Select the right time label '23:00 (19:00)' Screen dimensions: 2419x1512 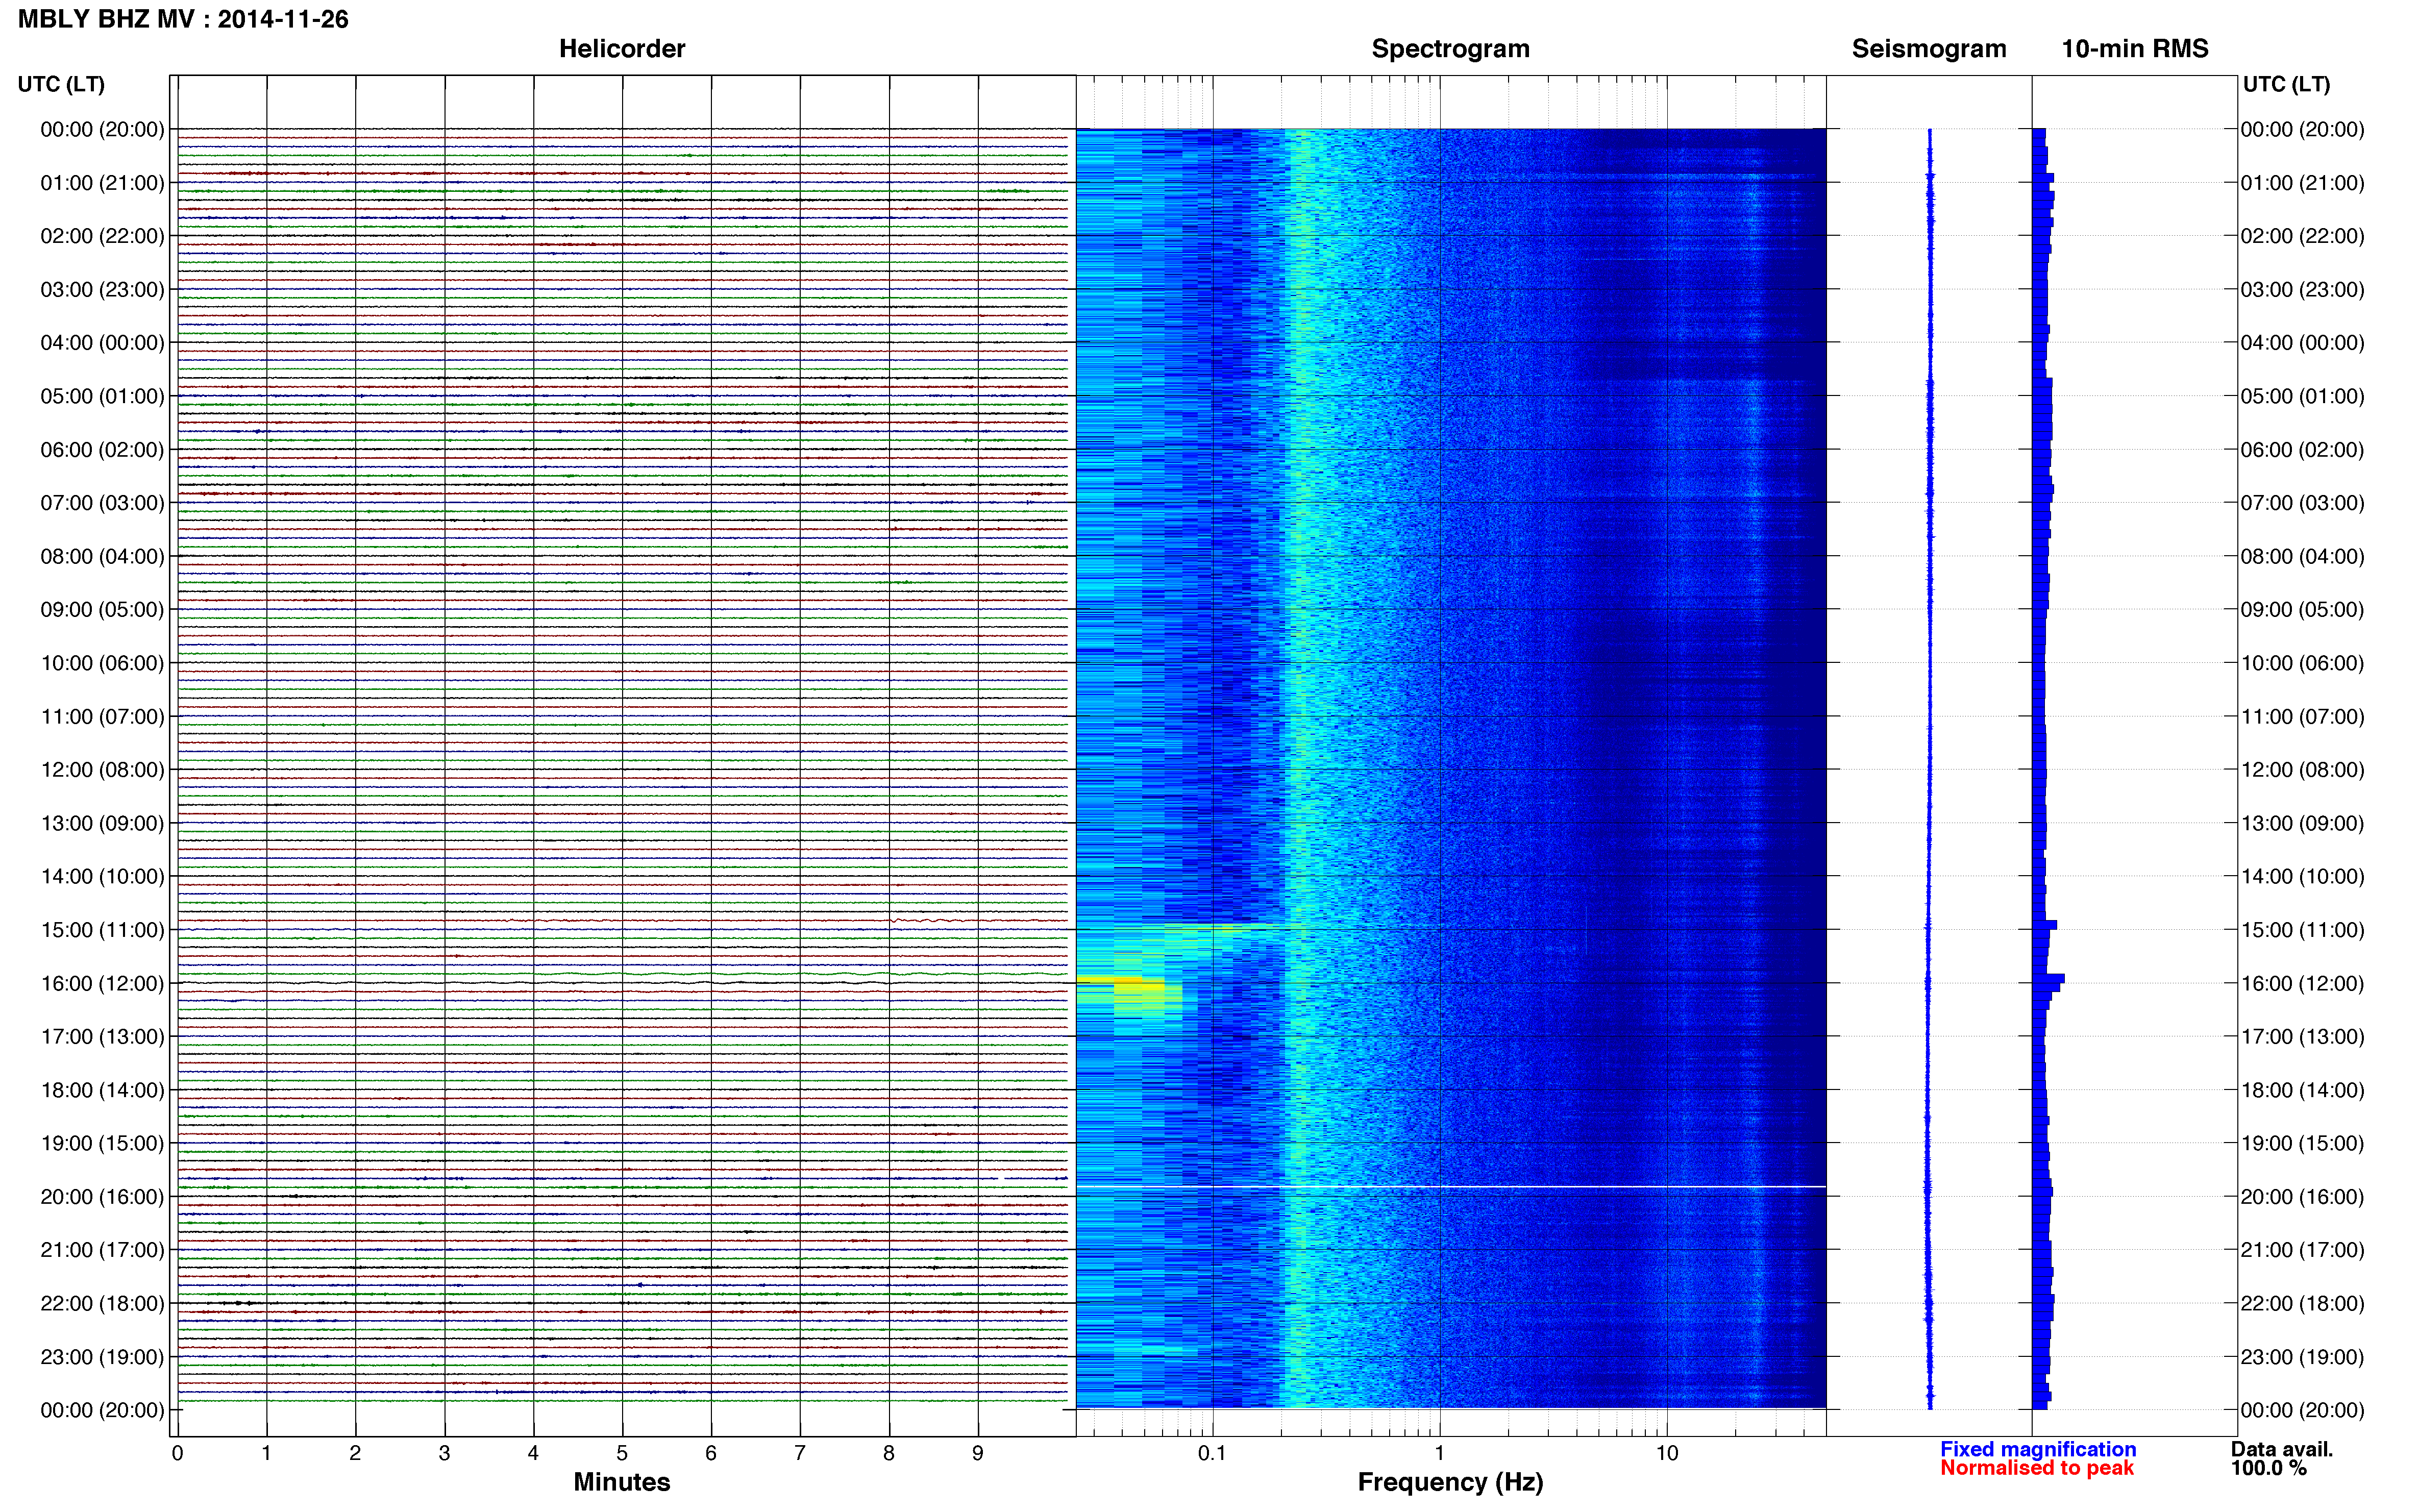[2302, 1357]
